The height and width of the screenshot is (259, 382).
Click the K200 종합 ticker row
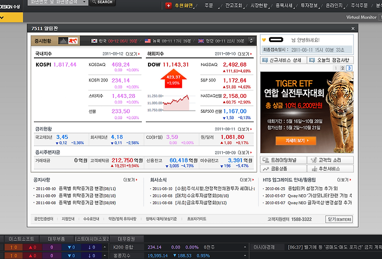pos(179,247)
